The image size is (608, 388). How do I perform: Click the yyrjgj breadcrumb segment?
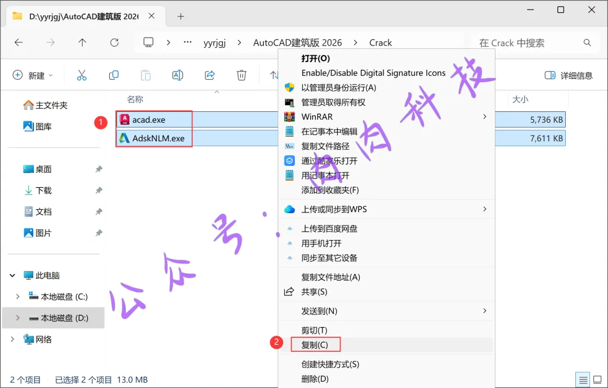pos(214,43)
